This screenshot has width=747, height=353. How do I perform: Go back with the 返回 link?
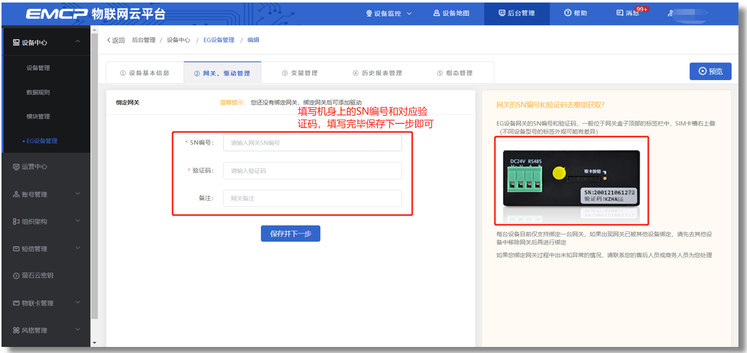116,40
